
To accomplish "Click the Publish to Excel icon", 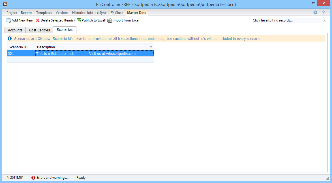I will coord(79,20).
